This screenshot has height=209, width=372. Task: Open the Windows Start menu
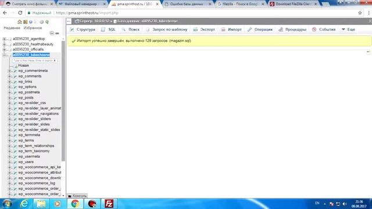pyautogui.click(x=7, y=204)
